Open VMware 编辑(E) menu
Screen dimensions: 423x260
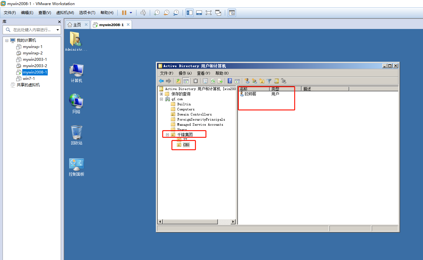point(27,13)
